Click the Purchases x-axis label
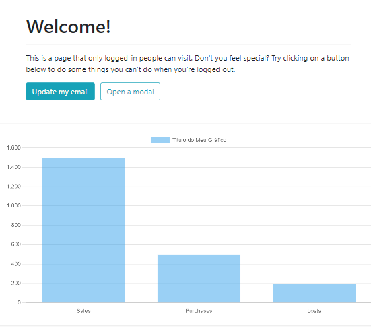Image resolution: width=371 pixels, height=332 pixels. [x=199, y=311]
